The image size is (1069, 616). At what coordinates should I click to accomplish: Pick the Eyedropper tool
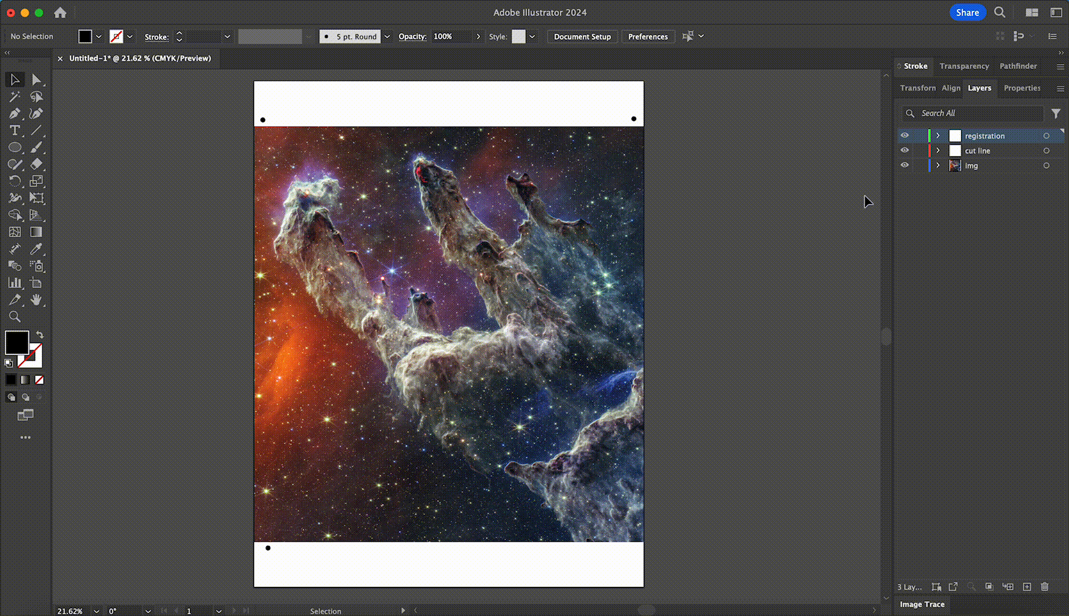(x=37, y=249)
